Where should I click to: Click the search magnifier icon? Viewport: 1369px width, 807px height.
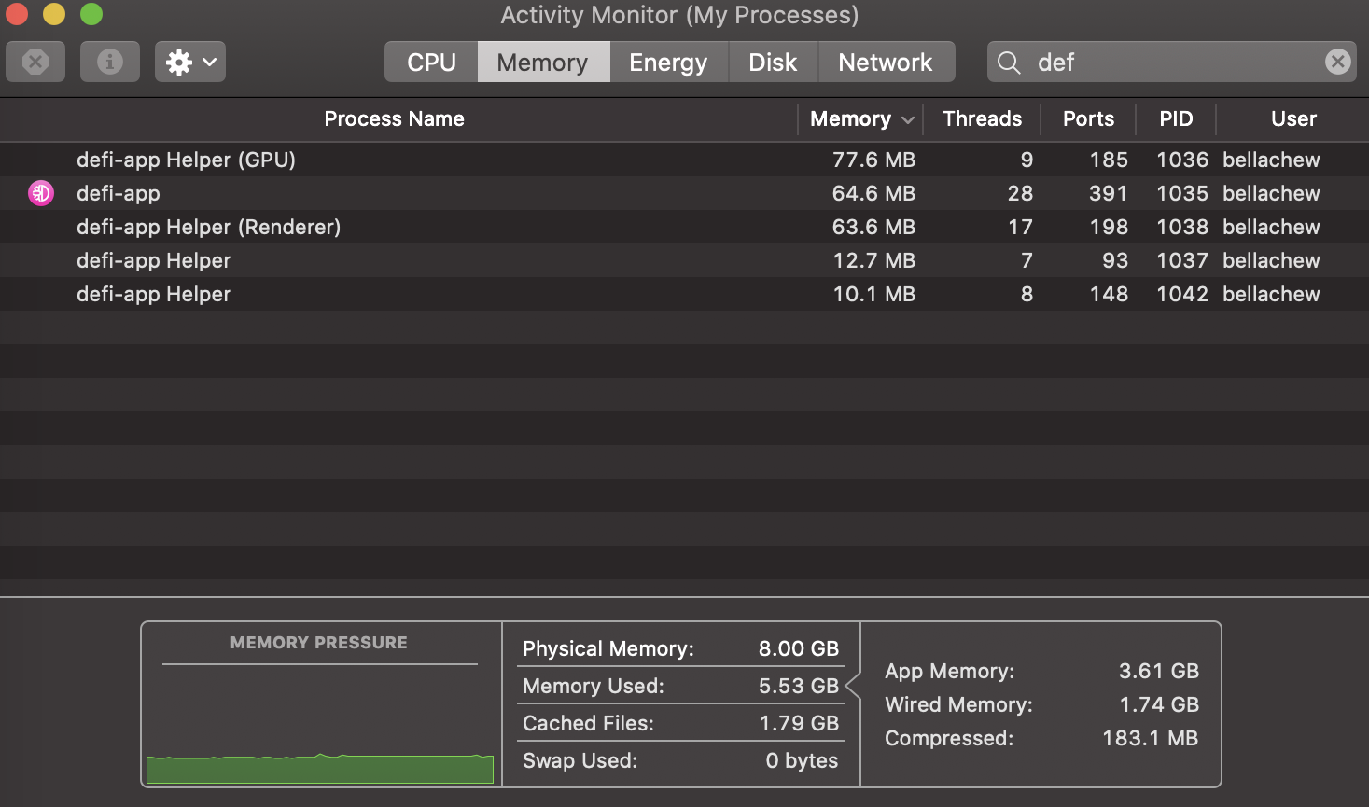point(1009,63)
